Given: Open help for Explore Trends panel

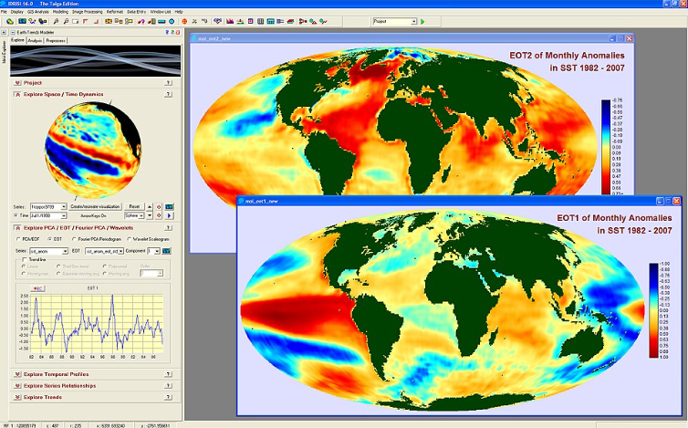Looking at the screenshot, I should 169,397.
